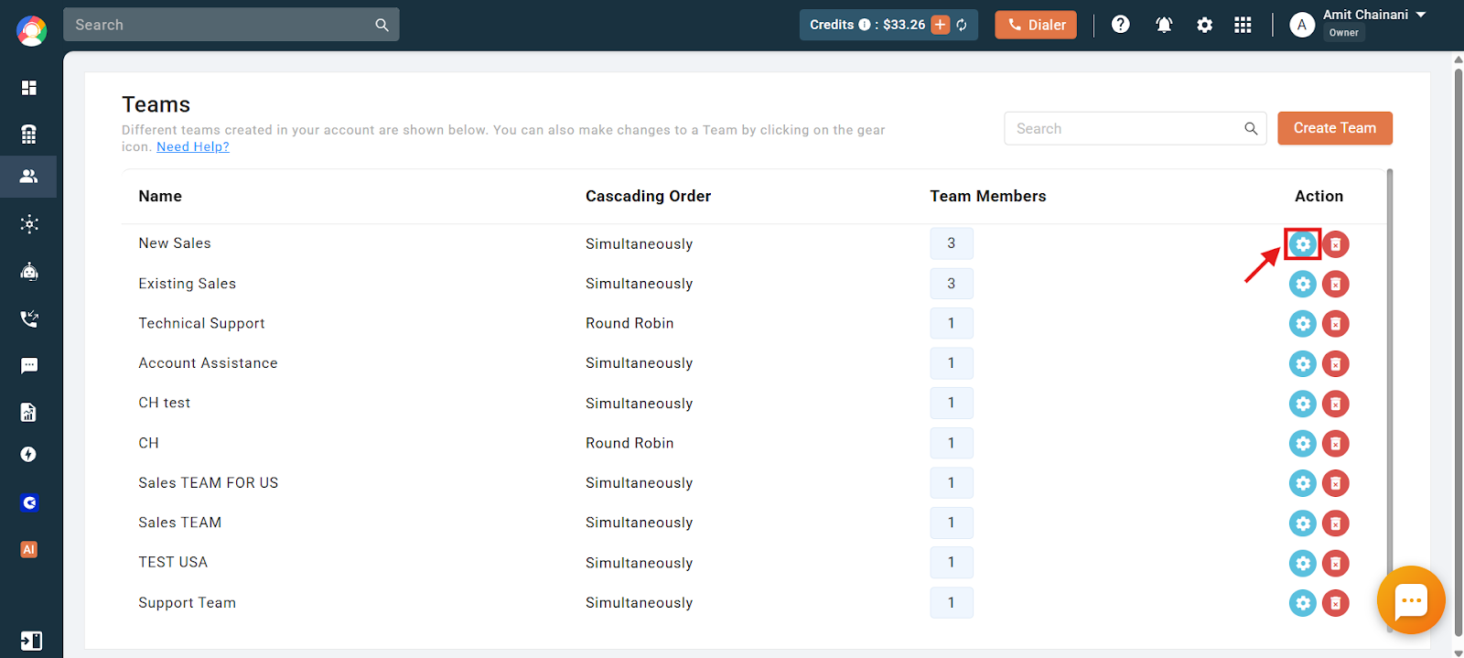The image size is (1464, 658).
Task: Click the Technical Support team name
Action: (201, 323)
